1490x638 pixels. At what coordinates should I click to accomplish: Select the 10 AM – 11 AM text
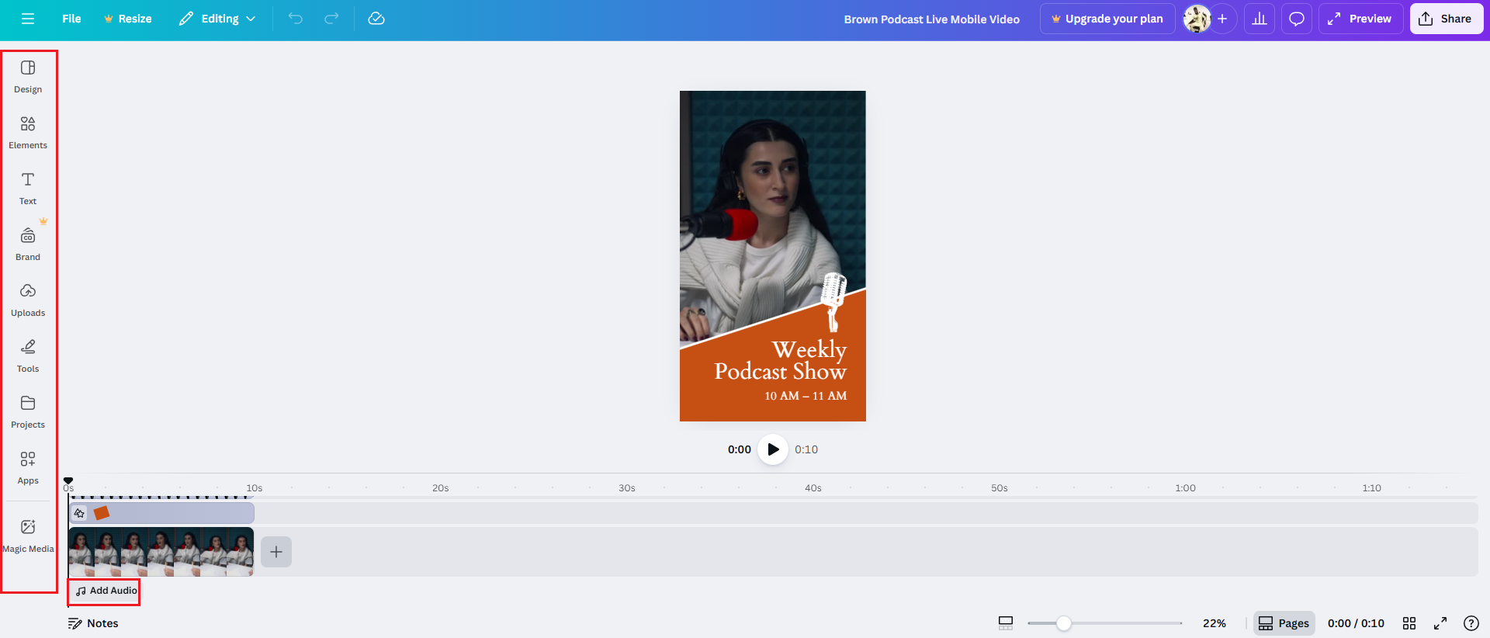coord(806,396)
